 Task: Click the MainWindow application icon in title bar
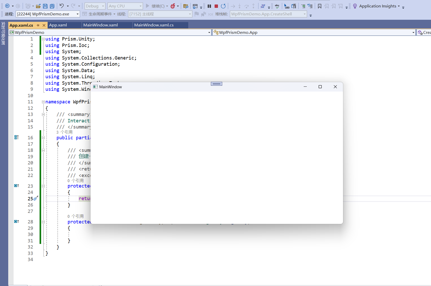click(95, 87)
